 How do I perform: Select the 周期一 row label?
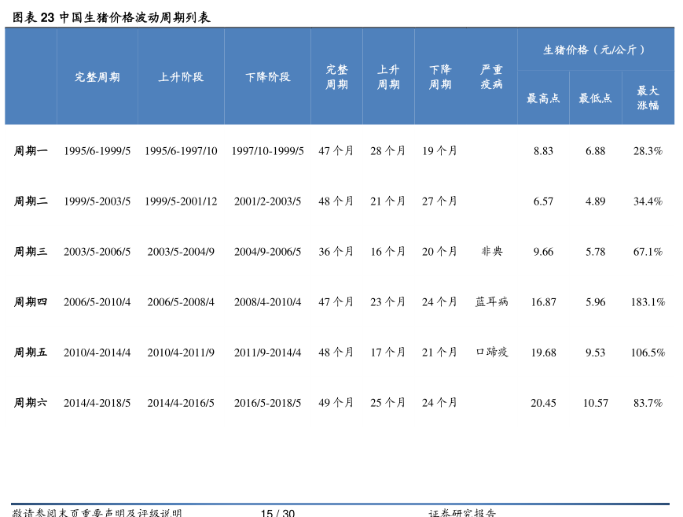pyautogui.click(x=31, y=150)
